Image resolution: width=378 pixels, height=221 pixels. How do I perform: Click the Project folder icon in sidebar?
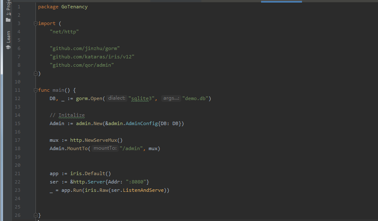(x=8, y=20)
